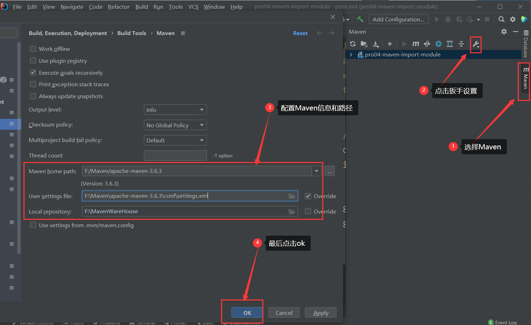
Task: Expand Maven home path dropdown arrow
Action: pos(316,171)
